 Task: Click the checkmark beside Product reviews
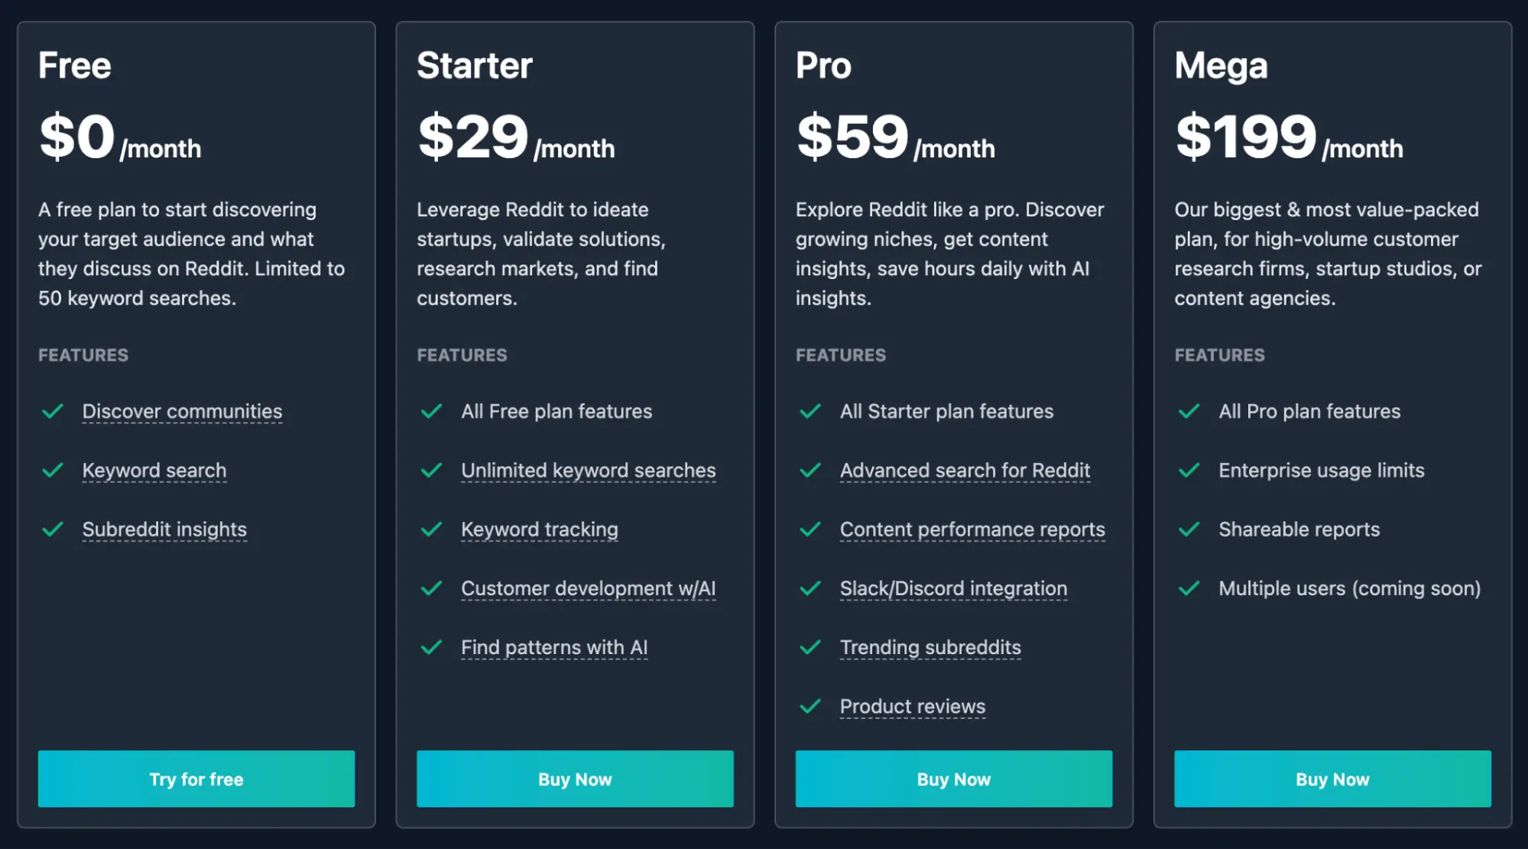point(810,706)
